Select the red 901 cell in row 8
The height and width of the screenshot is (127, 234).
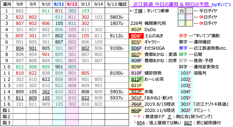click(46, 54)
